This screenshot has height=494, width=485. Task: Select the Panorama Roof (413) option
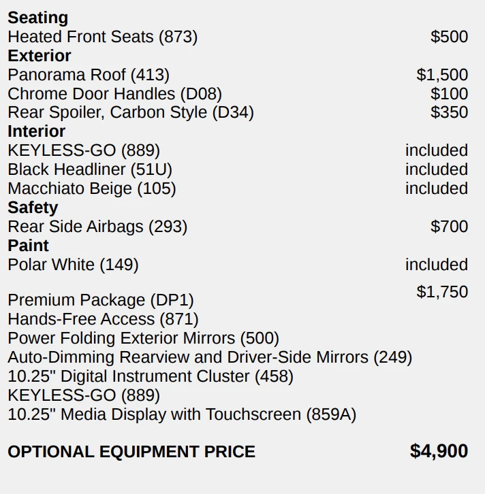coord(89,75)
